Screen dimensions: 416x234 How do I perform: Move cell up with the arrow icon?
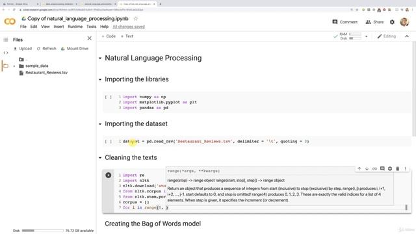coord(359,169)
